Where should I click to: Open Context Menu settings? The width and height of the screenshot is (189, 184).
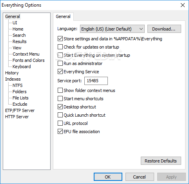click(26, 54)
